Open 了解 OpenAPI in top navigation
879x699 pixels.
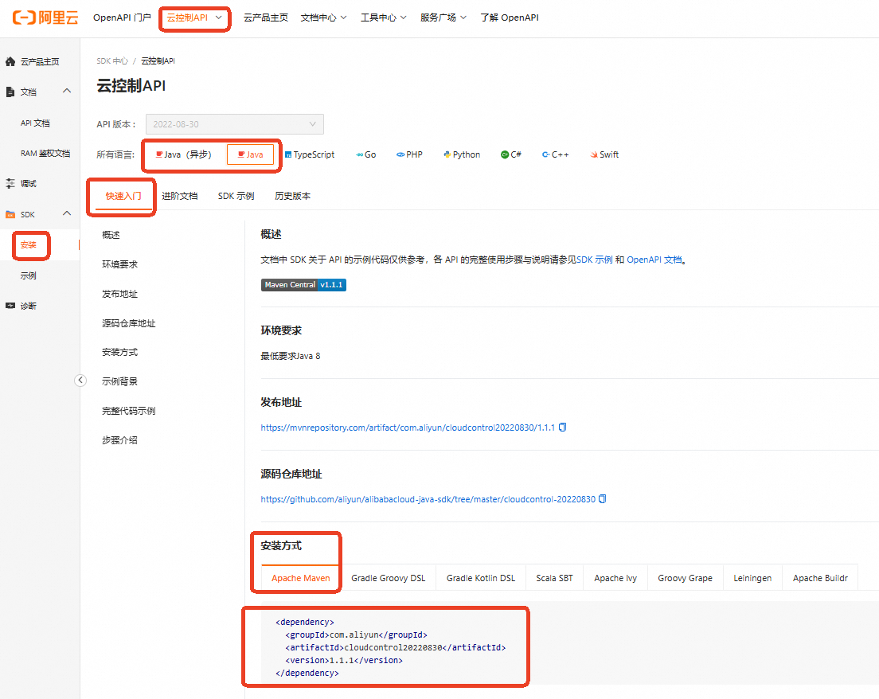pyautogui.click(x=509, y=18)
